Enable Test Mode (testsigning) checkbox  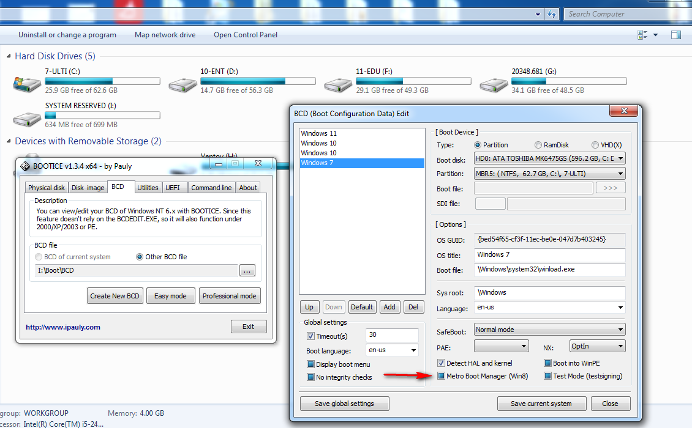pos(547,375)
